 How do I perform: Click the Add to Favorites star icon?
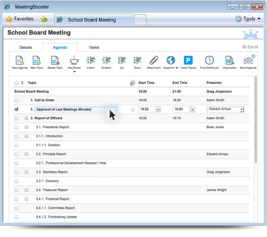click(x=44, y=19)
